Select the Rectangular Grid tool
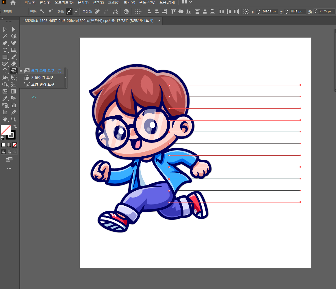This screenshot has height=289, width=336. coord(14,50)
